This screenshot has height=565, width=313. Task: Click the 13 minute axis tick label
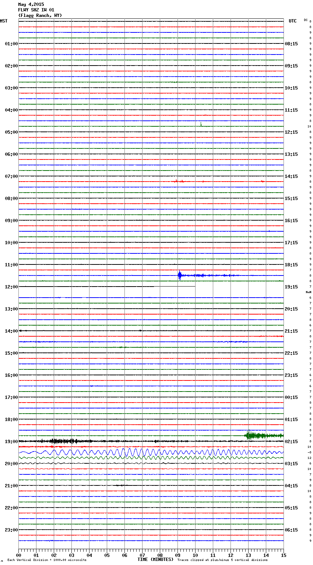point(248,555)
